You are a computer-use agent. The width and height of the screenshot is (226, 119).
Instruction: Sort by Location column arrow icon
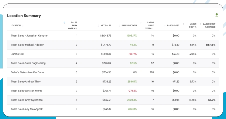point(23,25)
